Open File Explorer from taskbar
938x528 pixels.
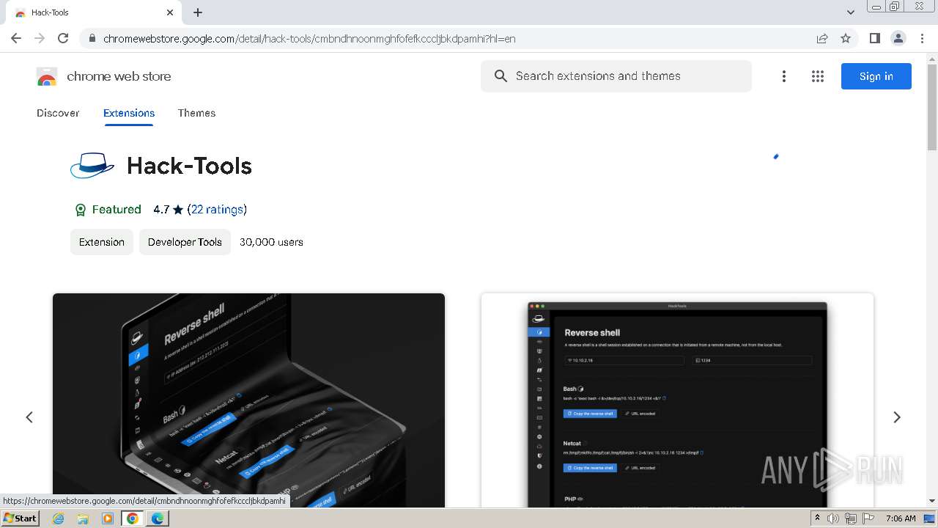(x=83, y=518)
